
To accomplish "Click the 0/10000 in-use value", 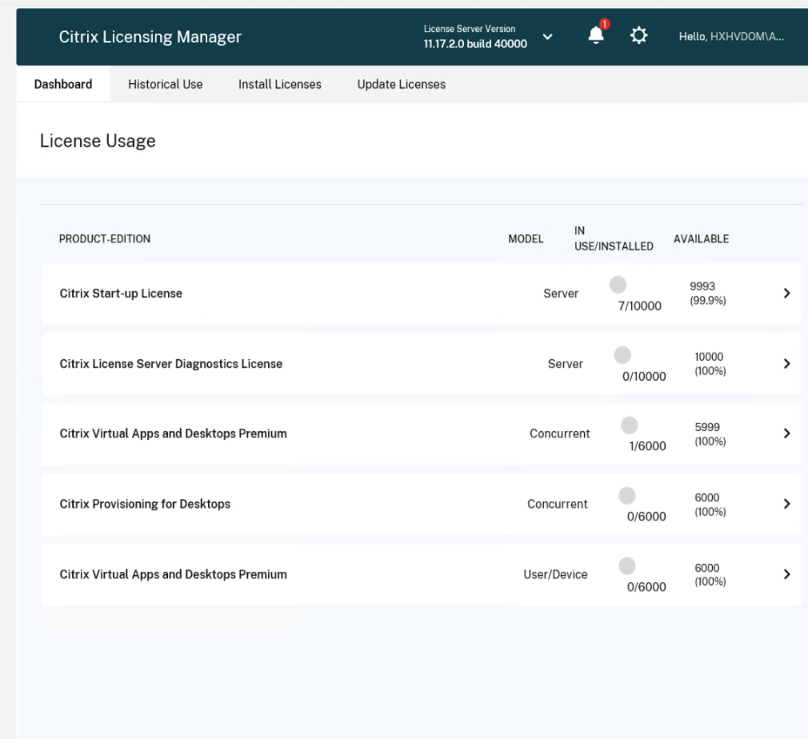I will tap(644, 377).
